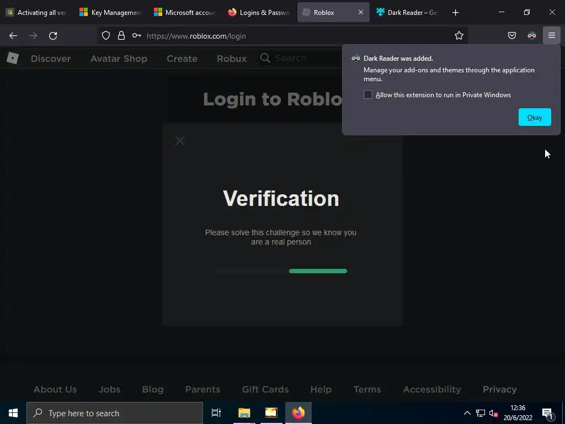Go to the Avatar Shop
The image size is (565, 424).
[119, 59]
